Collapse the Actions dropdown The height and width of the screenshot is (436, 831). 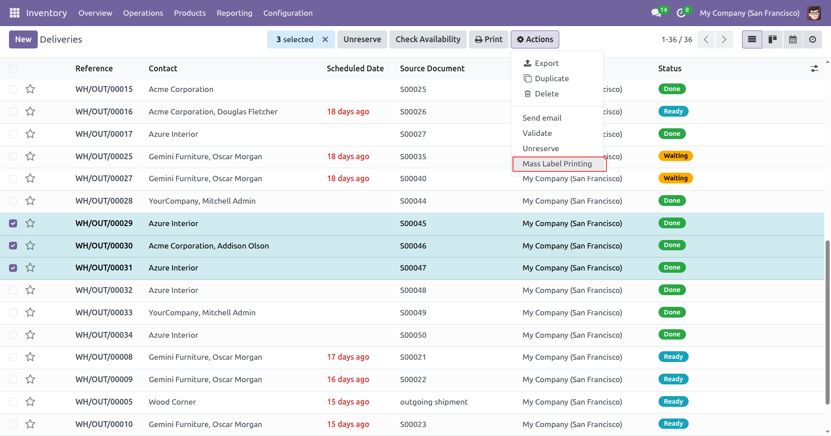click(x=535, y=39)
